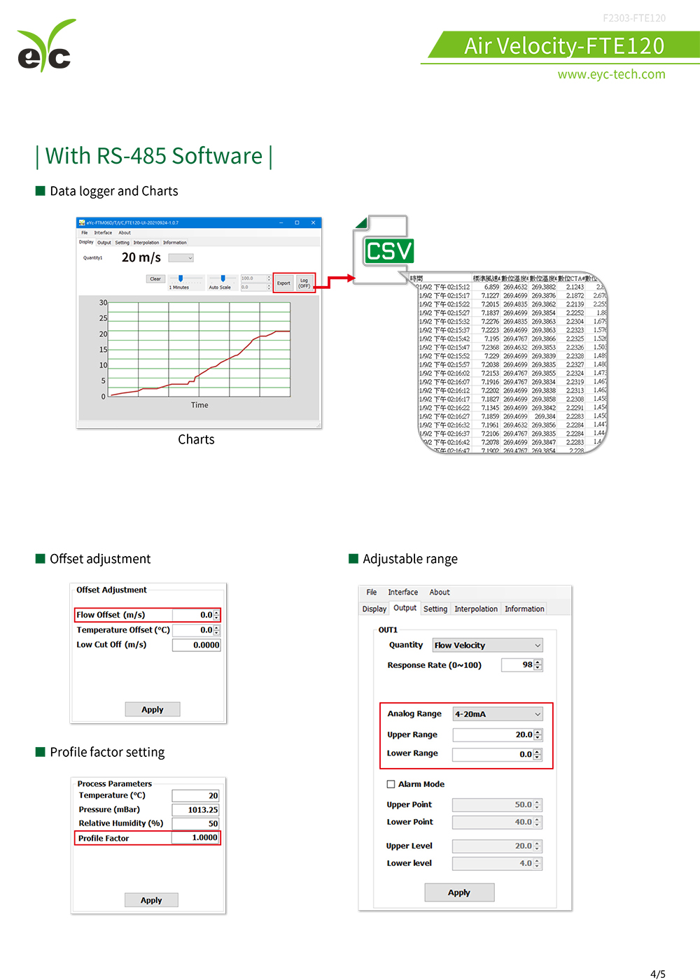Click the Clear button above the chart
The width and height of the screenshot is (700, 980).
coord(155,279)
